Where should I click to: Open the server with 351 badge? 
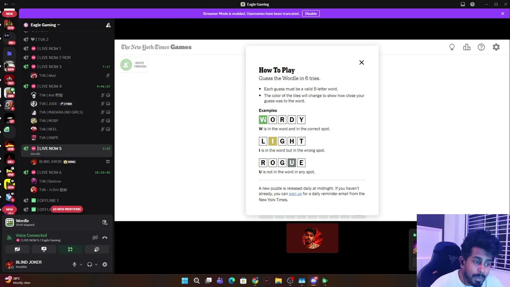(x=10, y=80)
